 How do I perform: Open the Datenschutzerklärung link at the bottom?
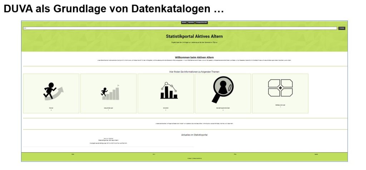[198, 157]
